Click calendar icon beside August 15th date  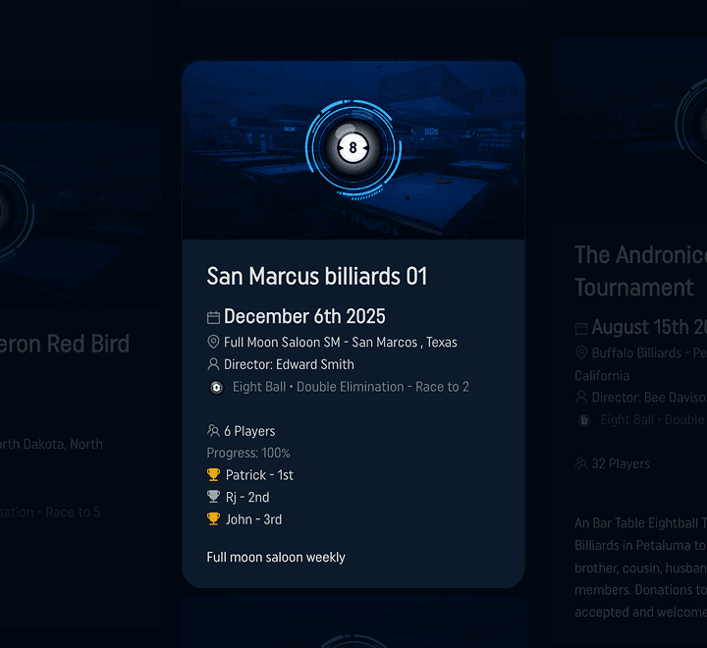[581, 328]
